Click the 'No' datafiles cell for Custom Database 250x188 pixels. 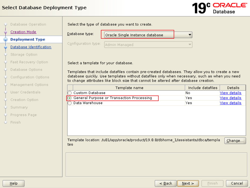click(x=202, y=93)
